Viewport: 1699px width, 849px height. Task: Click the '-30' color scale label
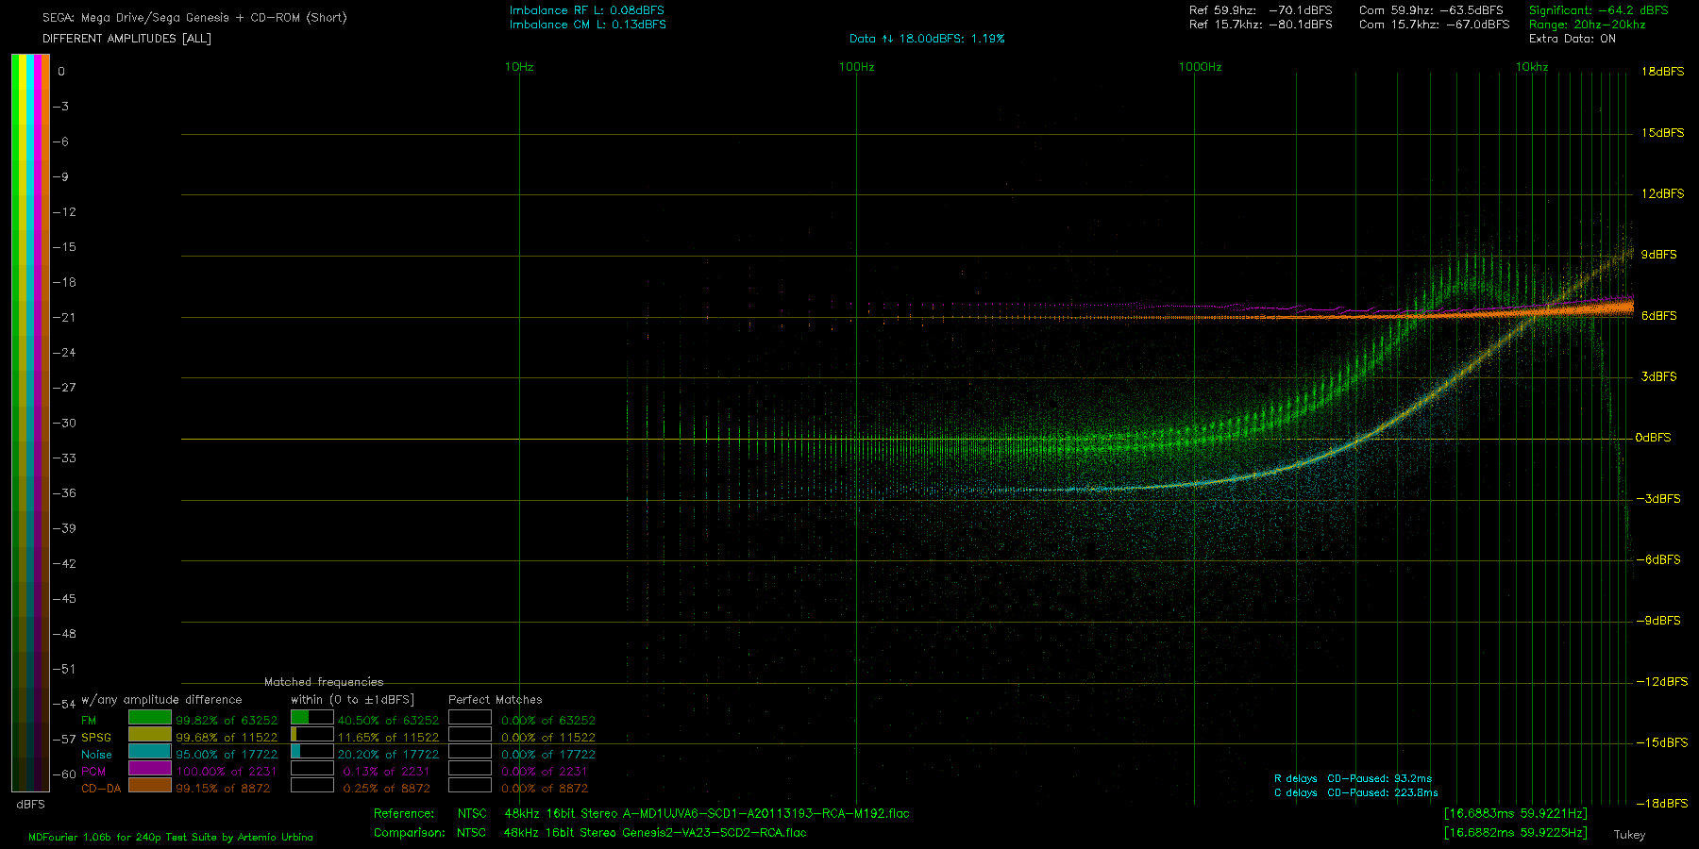pyautogui.click(x=64, y=424)
